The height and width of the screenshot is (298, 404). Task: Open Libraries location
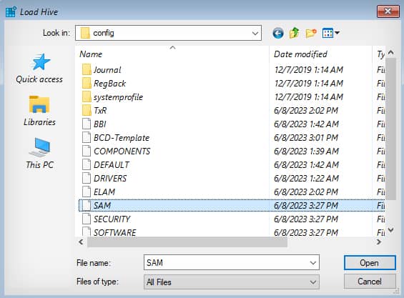[x=39, y=111]
